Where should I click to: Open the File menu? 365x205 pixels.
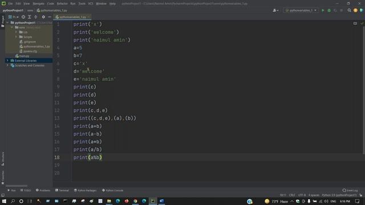click(x=10, y=3)
